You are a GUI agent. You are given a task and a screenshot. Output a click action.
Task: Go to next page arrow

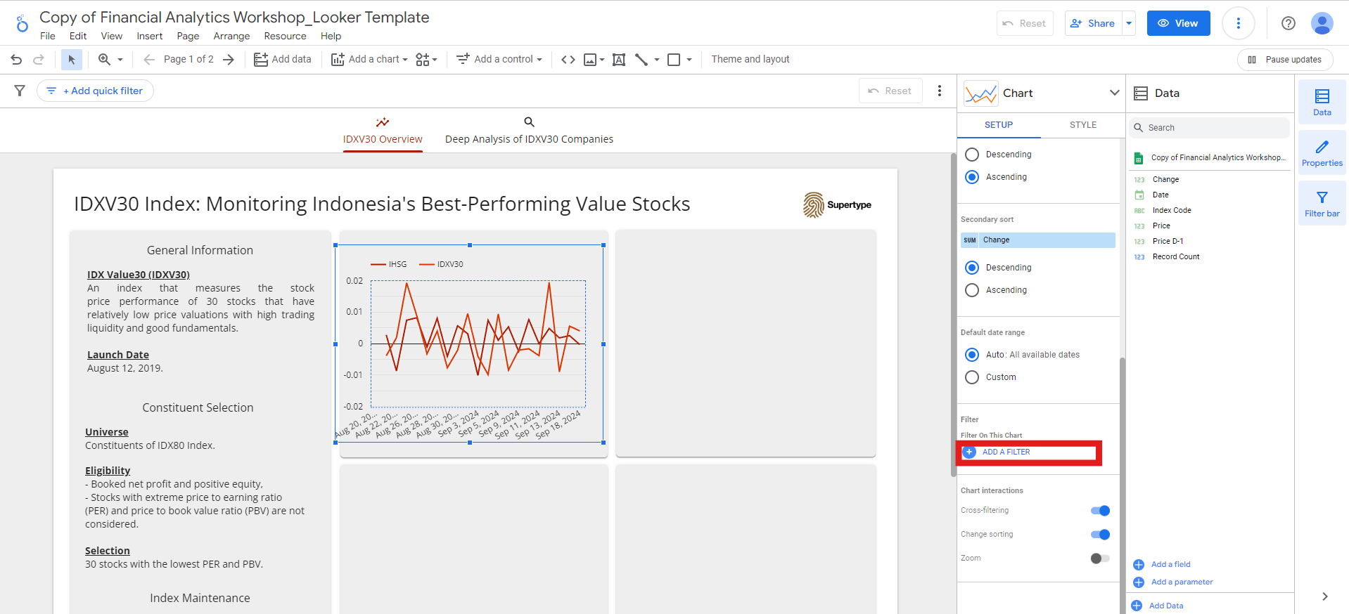(229, 60)
